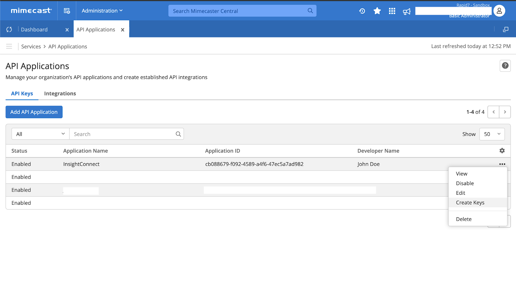Click the pop-out window icon
This screenshot has height=282, width=516.
pos(506,29)
